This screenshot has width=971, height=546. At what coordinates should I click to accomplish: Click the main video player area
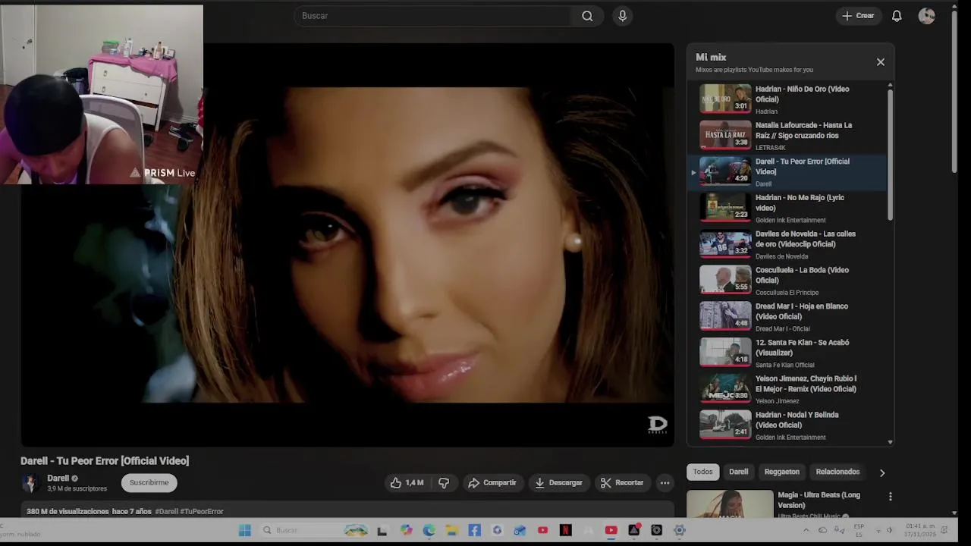click(x=347, y=245)
